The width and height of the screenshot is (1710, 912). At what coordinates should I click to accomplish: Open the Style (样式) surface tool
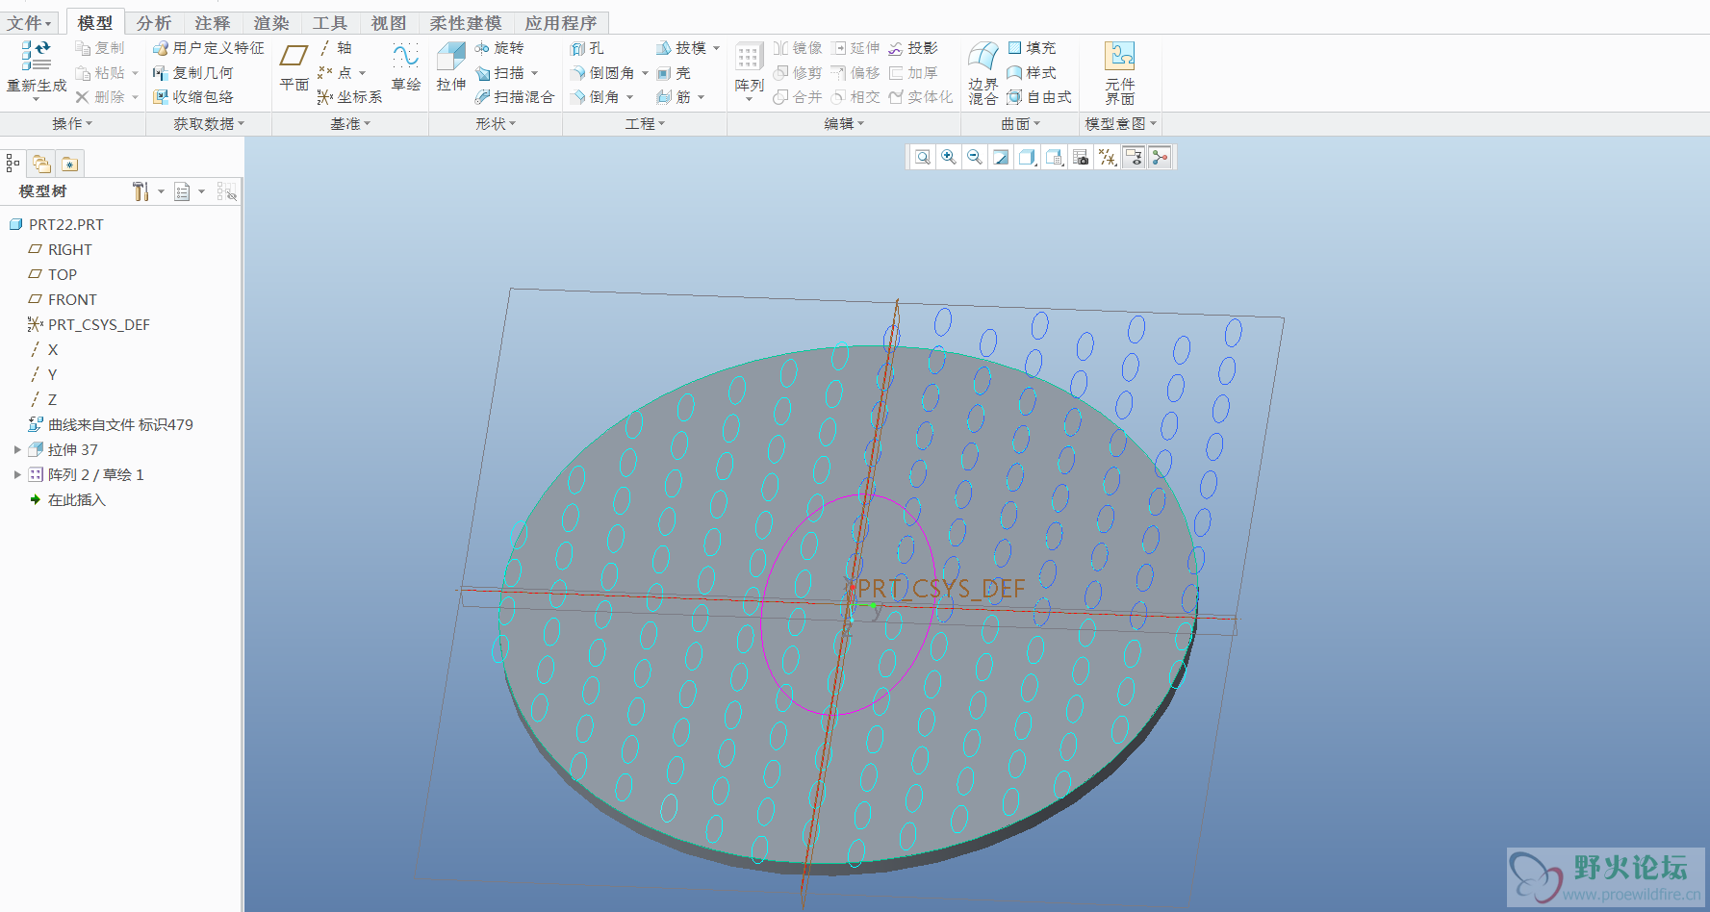point(1032,73)
